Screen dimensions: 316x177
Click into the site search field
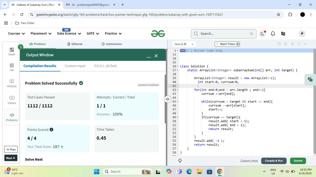(224, 34)
